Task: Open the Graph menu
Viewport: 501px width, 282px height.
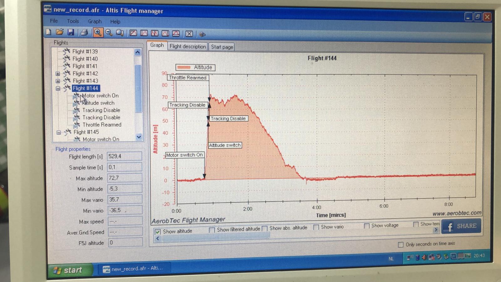Action: 95,21
